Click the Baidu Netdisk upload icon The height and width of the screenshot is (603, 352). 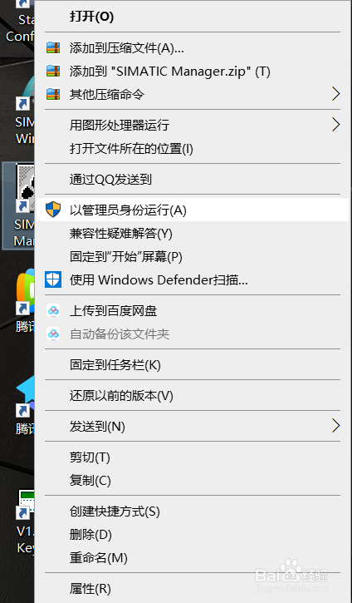pyautogui.click(x=53, y=310)
